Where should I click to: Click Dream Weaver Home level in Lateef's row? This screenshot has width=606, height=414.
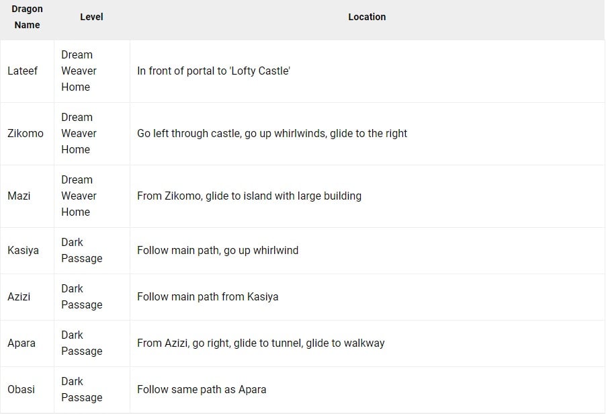(79, 71)
